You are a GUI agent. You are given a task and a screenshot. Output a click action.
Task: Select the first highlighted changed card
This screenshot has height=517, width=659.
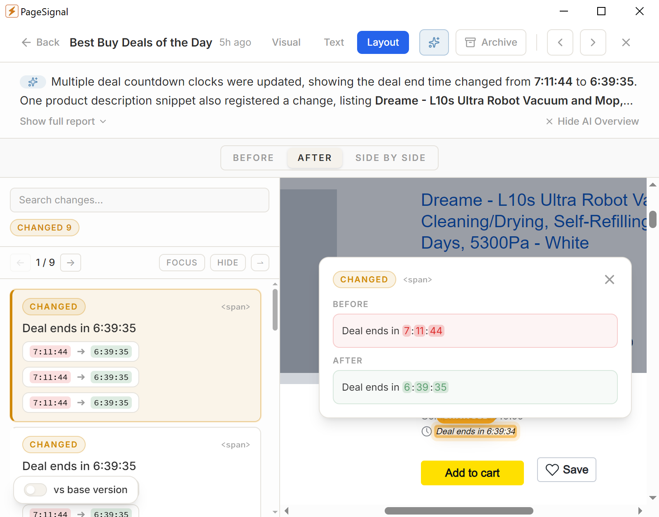coord(136,356)
